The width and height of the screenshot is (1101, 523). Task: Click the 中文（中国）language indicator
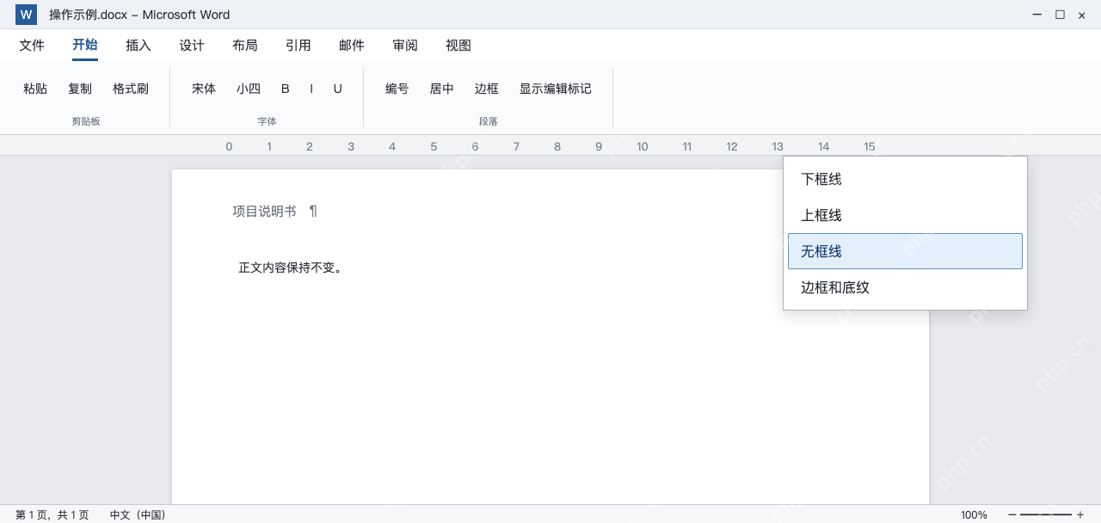[138, 514]
